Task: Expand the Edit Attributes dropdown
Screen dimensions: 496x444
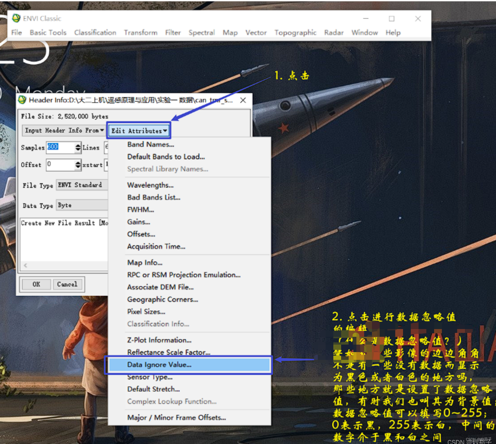Action: pyautogui.click(x=139, y=131)
